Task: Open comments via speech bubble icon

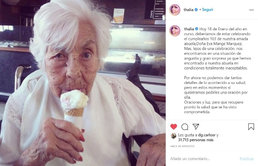Action: pyautogui.click(x=185, y=127)
